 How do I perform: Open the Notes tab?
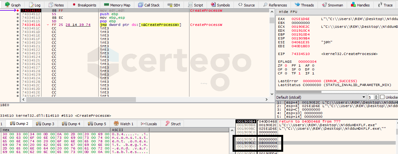(56, 5)
